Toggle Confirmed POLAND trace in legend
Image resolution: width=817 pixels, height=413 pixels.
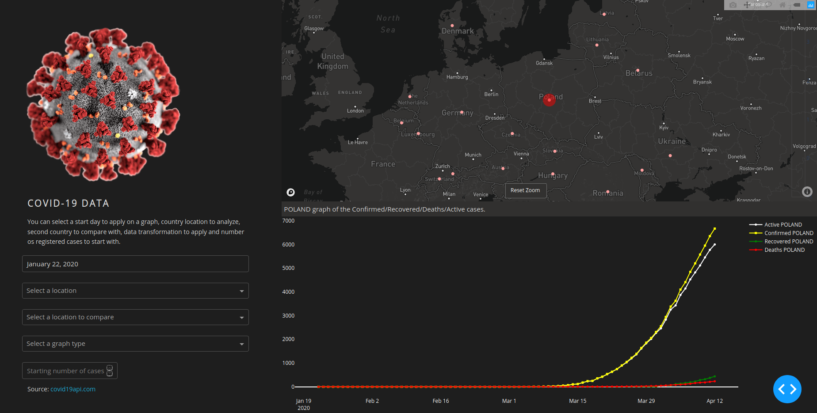781,233
